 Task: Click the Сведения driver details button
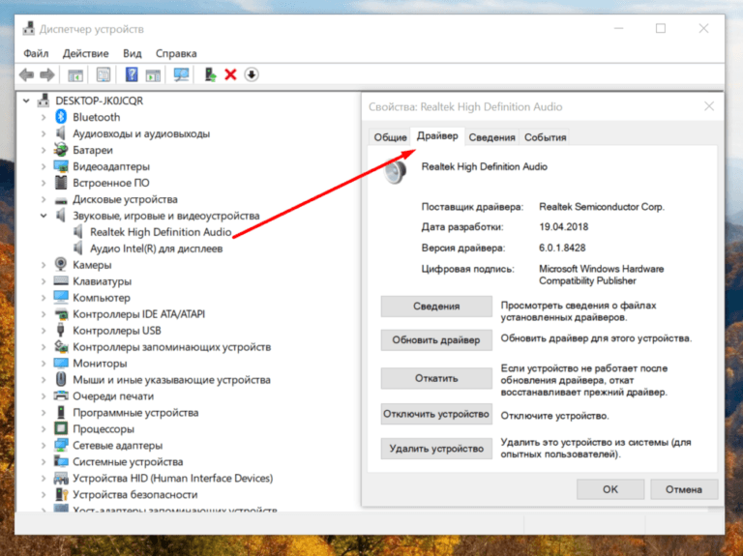coord(436,307)
